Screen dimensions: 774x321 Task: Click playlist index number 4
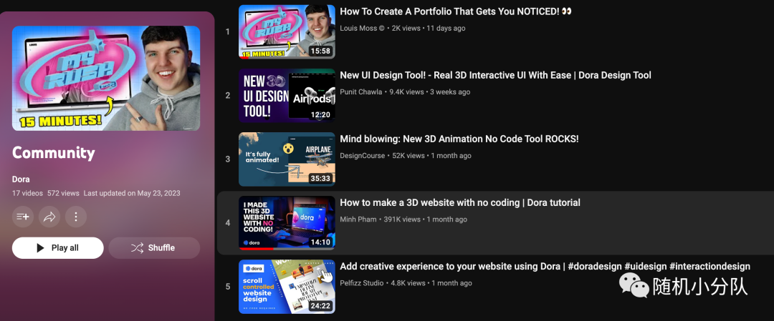click(x=228, y=223)
